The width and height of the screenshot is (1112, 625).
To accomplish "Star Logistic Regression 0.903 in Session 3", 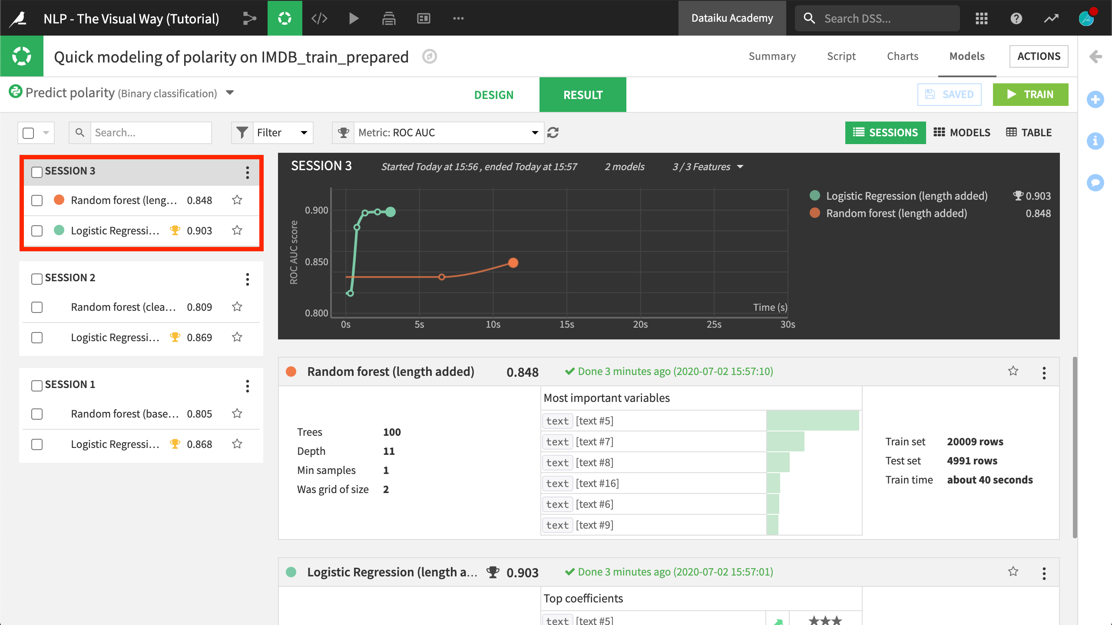I will (x=237, y=230).
